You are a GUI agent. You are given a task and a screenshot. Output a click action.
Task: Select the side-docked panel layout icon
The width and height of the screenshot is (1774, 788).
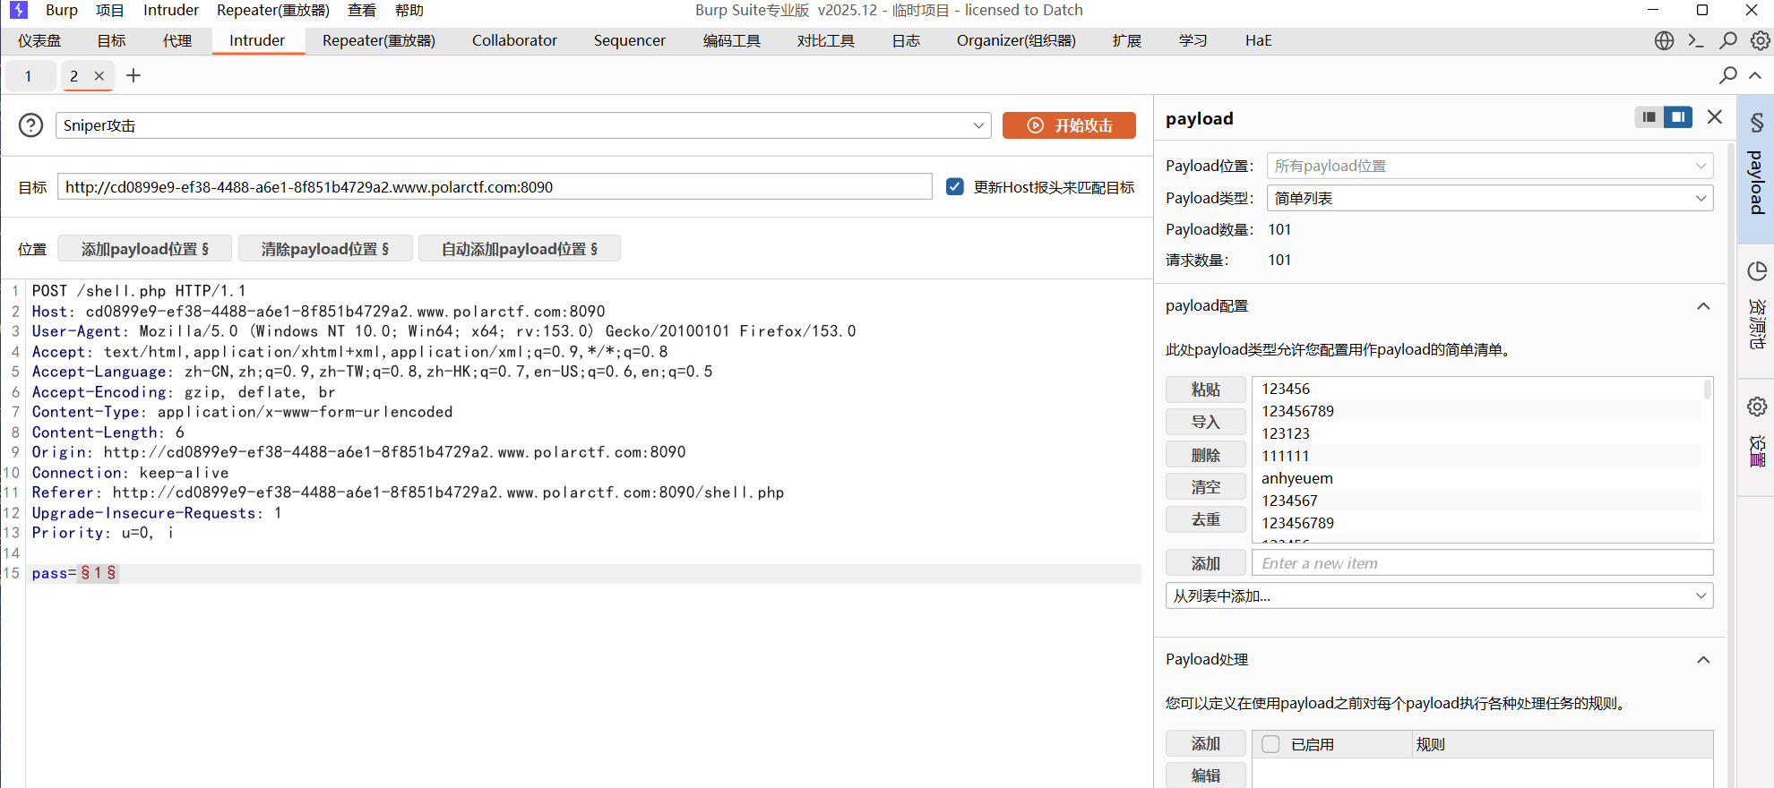click(x=1678, y=117)
